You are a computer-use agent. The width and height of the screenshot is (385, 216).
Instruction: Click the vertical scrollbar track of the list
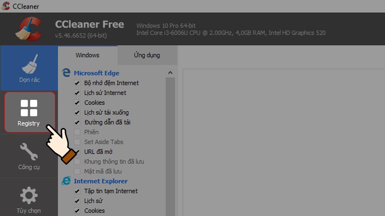pos(170,147)
